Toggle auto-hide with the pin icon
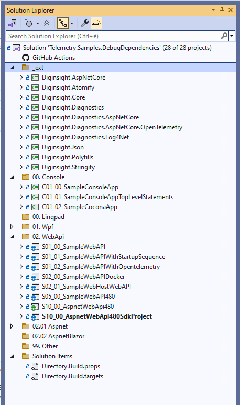Viewport: 240px width, 405px height. click(x=222, y=10)
